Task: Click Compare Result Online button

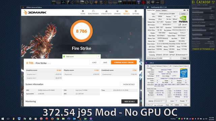Action: tap(124, 63)
